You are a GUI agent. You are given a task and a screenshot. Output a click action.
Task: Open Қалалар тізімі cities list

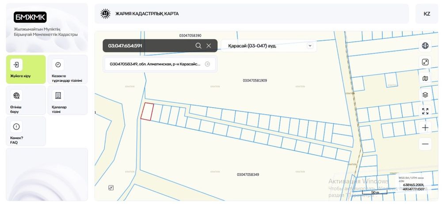pyautogui.click(x=67, y=100)
